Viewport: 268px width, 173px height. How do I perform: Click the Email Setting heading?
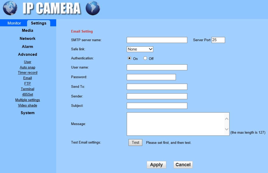82,31
